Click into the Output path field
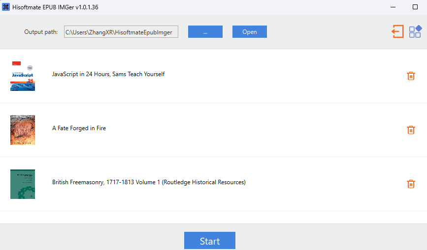427x250 pixels. pos(121,32)
